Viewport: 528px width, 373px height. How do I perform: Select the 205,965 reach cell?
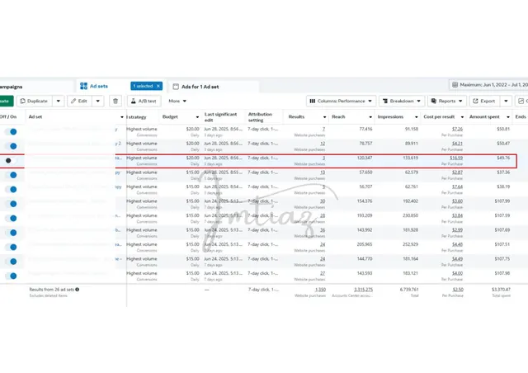tap(365, 244)
